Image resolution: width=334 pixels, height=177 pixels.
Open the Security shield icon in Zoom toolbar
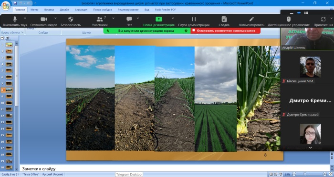(x=71, y=20)
